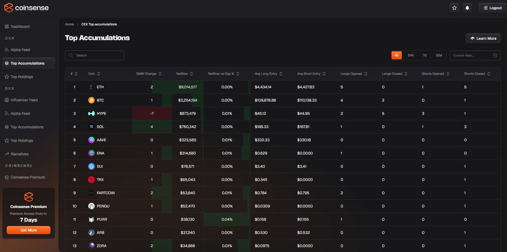
Task: Click BTC netflow value $3,254,194
Action: 188,100
